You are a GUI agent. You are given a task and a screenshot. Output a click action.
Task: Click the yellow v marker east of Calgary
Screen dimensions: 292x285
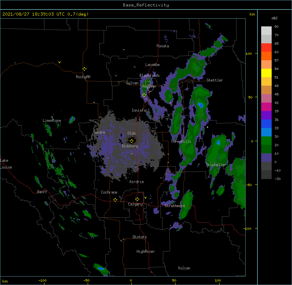pos(145,198)
